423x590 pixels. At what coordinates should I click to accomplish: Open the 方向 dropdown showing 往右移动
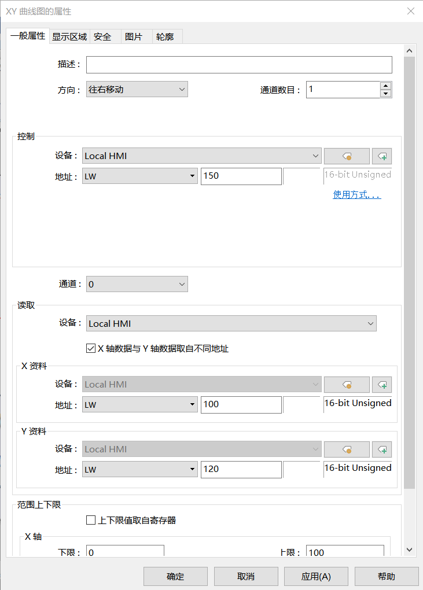pyautogui.click(x=137, y=90)
